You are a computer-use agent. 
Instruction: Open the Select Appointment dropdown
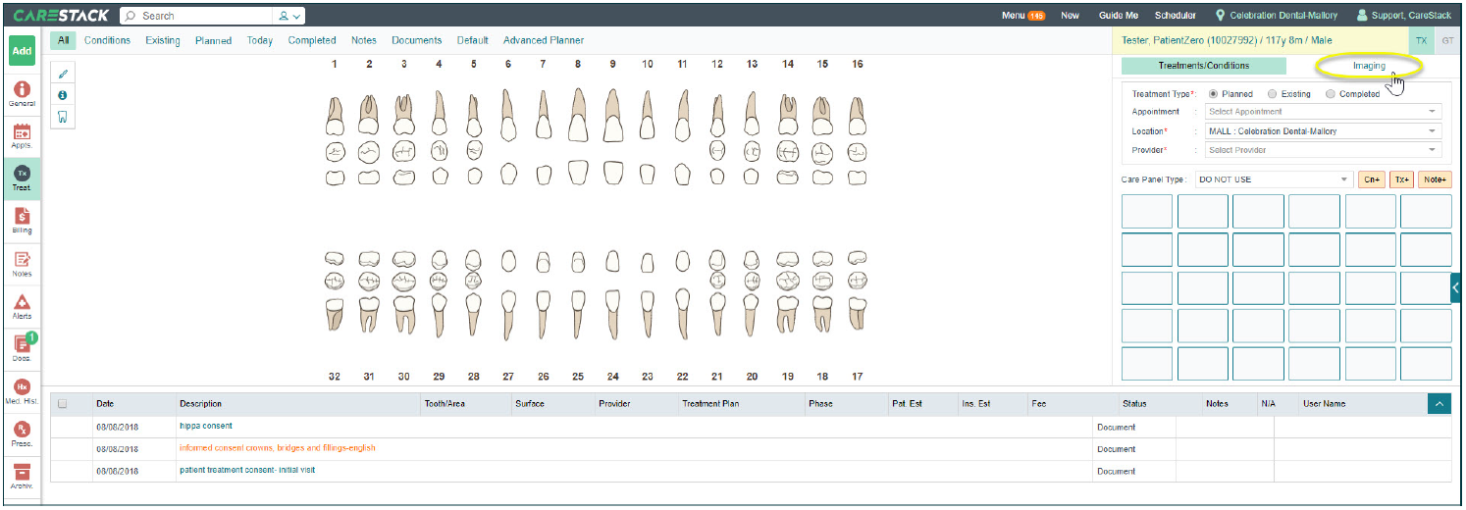click(1323, 112)
